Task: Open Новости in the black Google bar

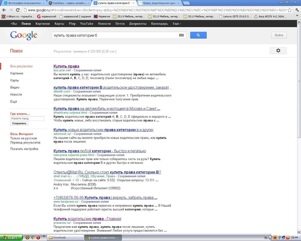Action: point(104,24)
